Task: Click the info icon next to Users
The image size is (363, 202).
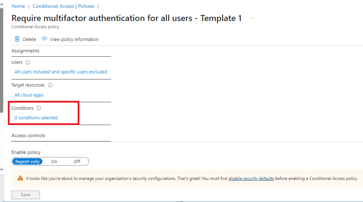Action: [28, 62]
